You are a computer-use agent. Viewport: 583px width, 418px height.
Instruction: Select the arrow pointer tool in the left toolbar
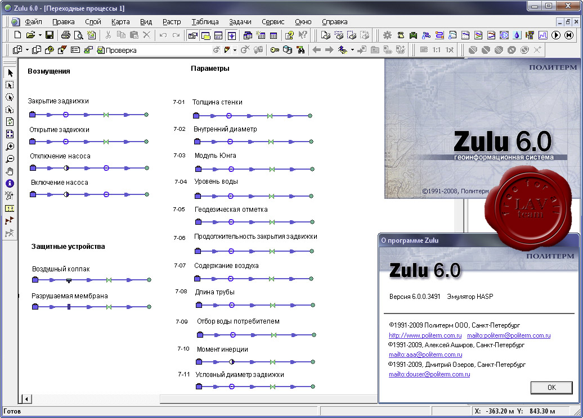[10, 73]
